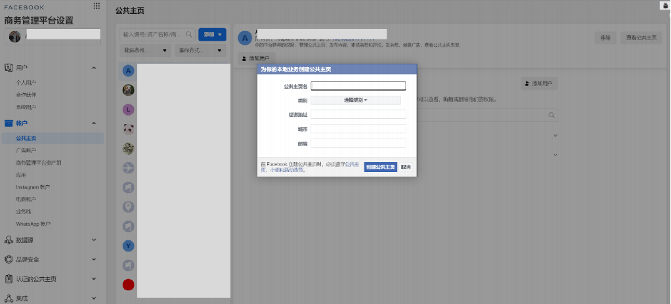This screenshot has height=304, width=671.
Task: Open 广告帐户 in the sidebar
Action: coord(26,151)
